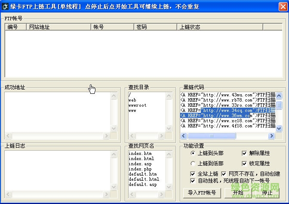The width and height of the screenshot is (289, 204).
Task: Click the 上链状态 column header
Action: (220, 27)
